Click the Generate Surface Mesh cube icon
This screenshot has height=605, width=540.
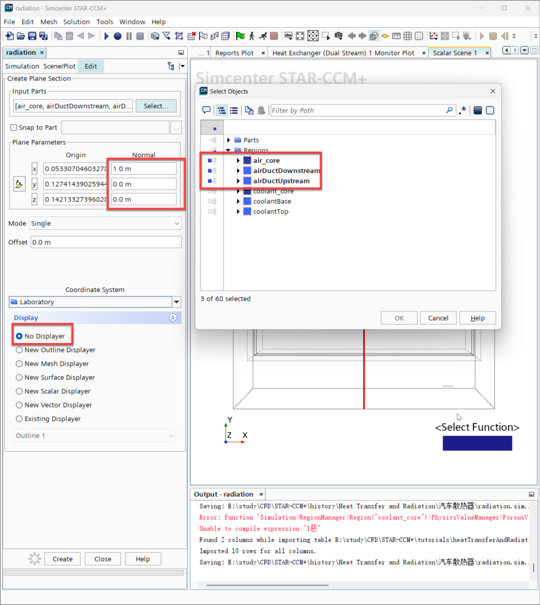tap(155, 36)
